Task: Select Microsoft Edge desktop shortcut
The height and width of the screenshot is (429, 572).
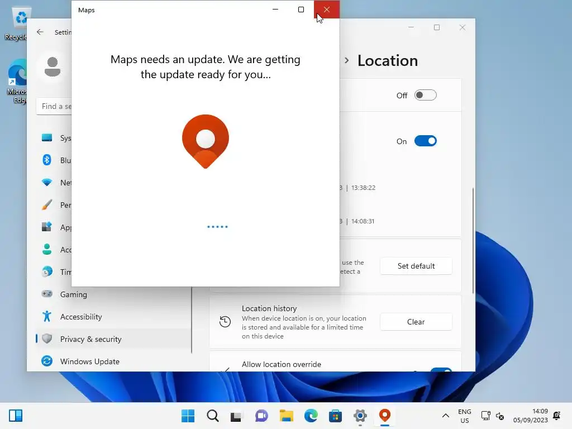Action: tap(17, 81)
